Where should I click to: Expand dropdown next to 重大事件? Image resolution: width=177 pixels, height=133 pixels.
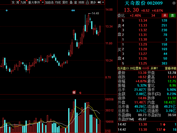(43, 2)
